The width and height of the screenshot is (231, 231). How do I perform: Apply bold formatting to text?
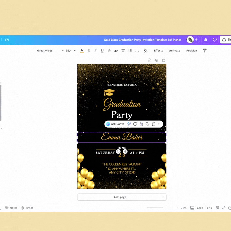(89, 51)
